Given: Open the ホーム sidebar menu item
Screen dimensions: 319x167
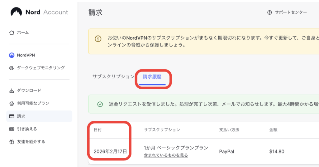Looking at the screenshot, I should pos(23,32).
